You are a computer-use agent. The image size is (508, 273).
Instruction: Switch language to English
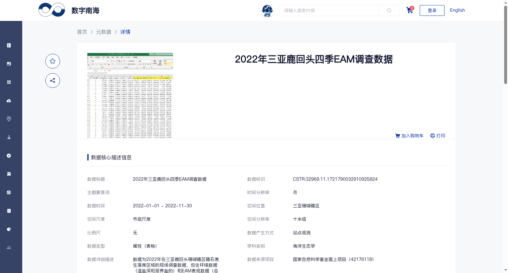pyautogui.click(x=457, y=10)
